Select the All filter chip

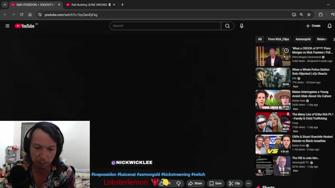tap(260, 39)
